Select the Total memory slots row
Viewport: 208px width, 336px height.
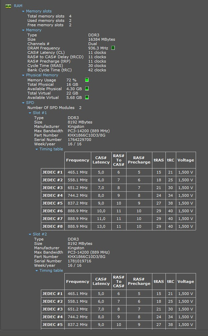[x=49, y=16]
